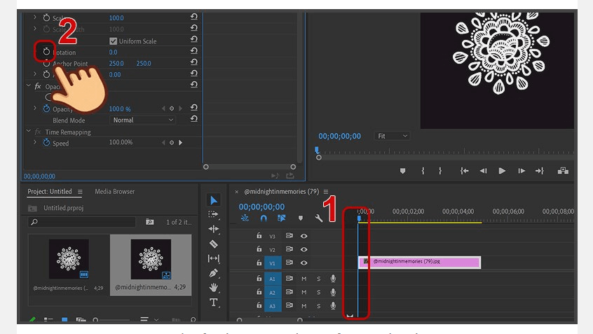The image size is (593, 334).
Task: Toggle Speed stopwatch animation
Action: (x=46, y=142)
